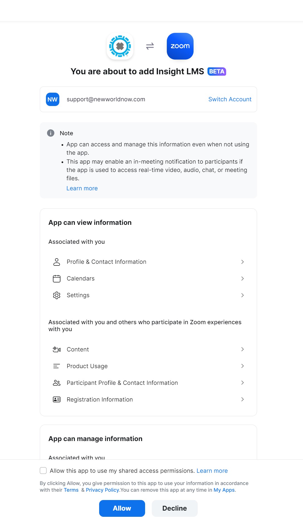Open the Privacy Policy link
Screen dimensions: 303x517
click(x=102, y=490)
